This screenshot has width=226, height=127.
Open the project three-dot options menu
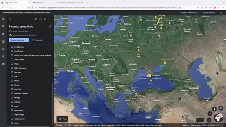(50, 19)
